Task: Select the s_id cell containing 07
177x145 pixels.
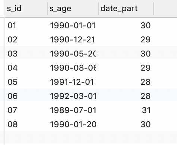Action: click(x=26, y=110)
